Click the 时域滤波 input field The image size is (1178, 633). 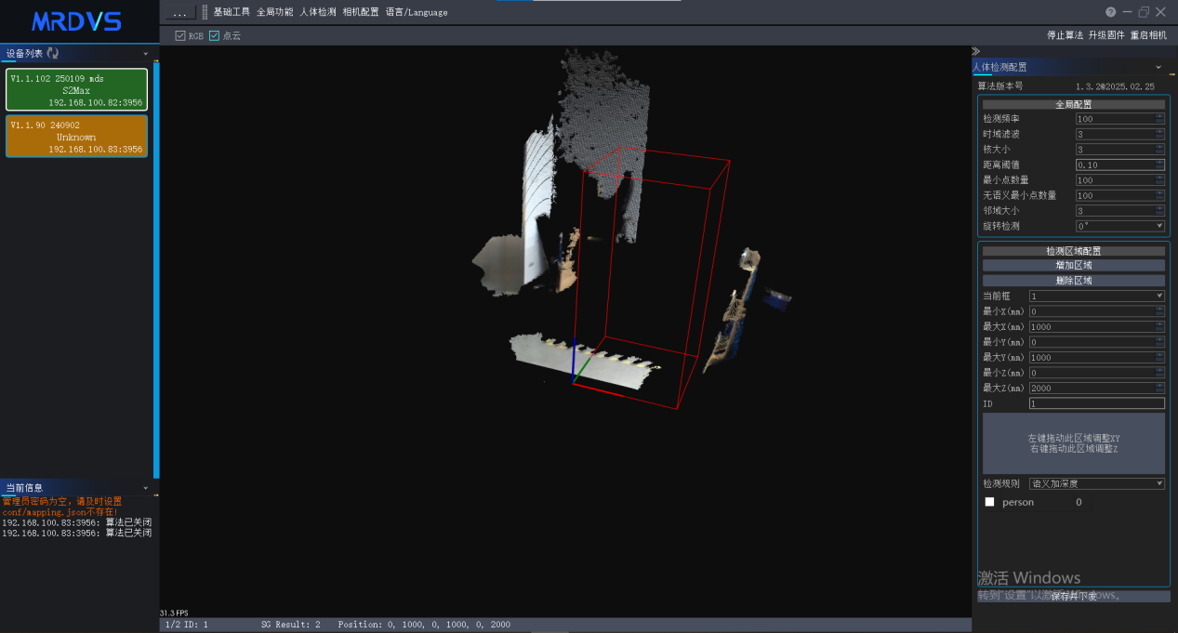pyautogui.click(x=1119, y=134)
